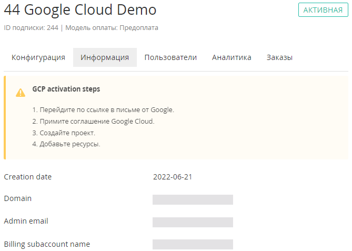Click step 2 Примите соглашение Google Cloud
352x251 pixels.
(x=93, y=122)
